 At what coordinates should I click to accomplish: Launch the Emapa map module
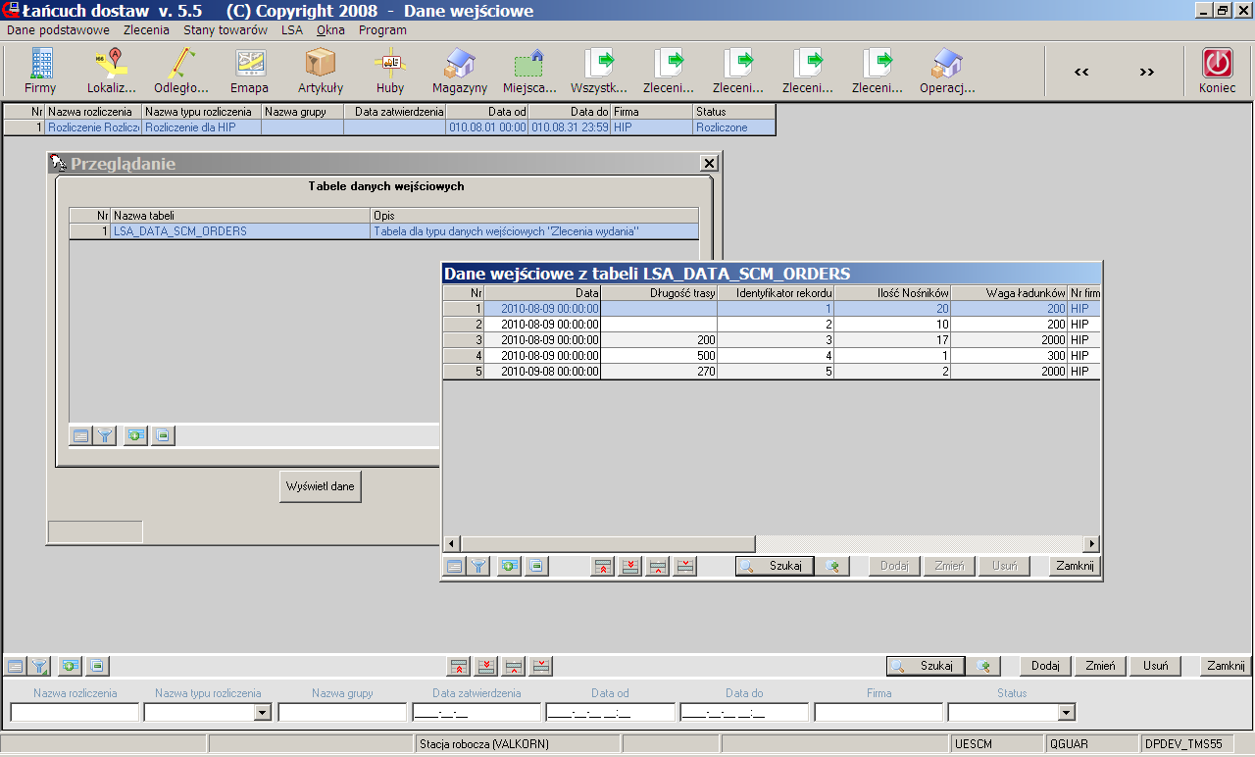click(250, 71)
